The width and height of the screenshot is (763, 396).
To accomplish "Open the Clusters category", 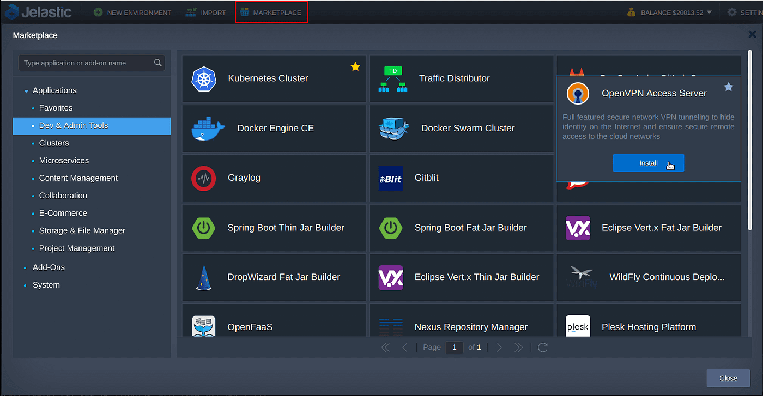I will [x=54, y=143].
